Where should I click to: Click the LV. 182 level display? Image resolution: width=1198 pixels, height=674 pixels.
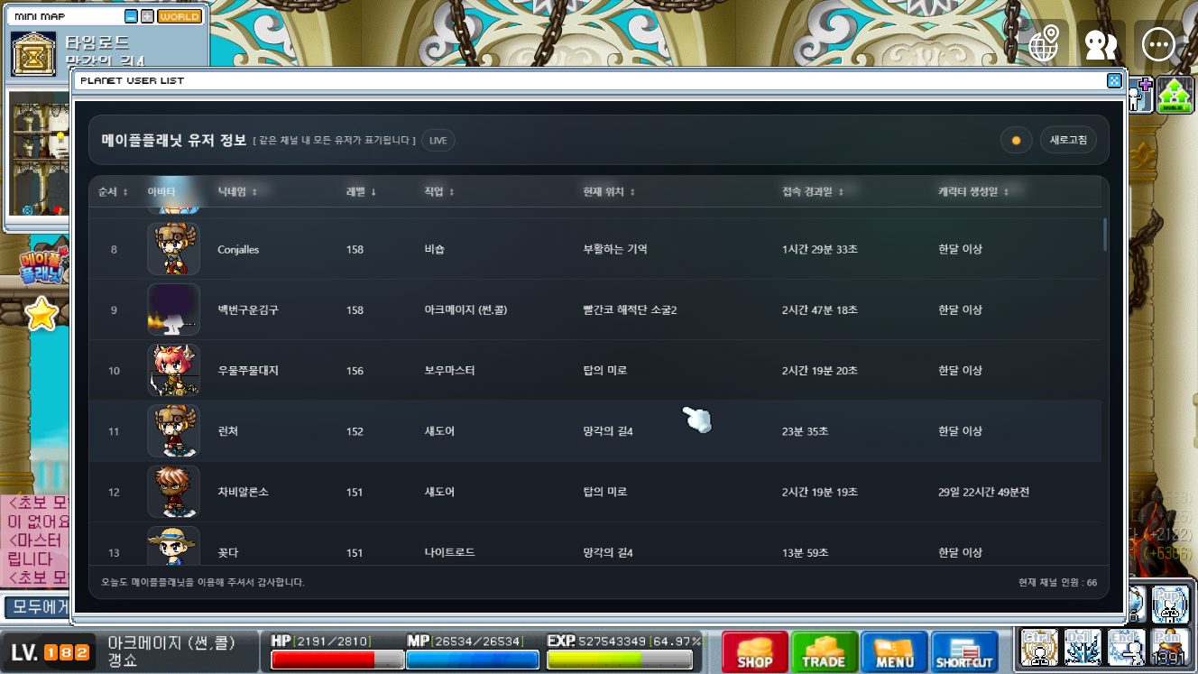point(51,652)
